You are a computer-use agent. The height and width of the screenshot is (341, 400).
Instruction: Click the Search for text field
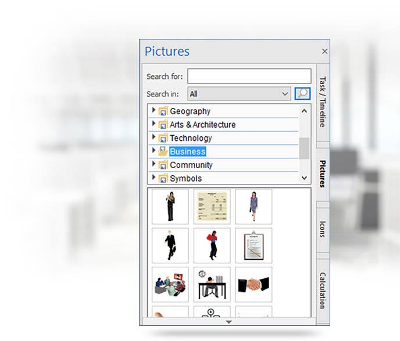pos(249,76)
